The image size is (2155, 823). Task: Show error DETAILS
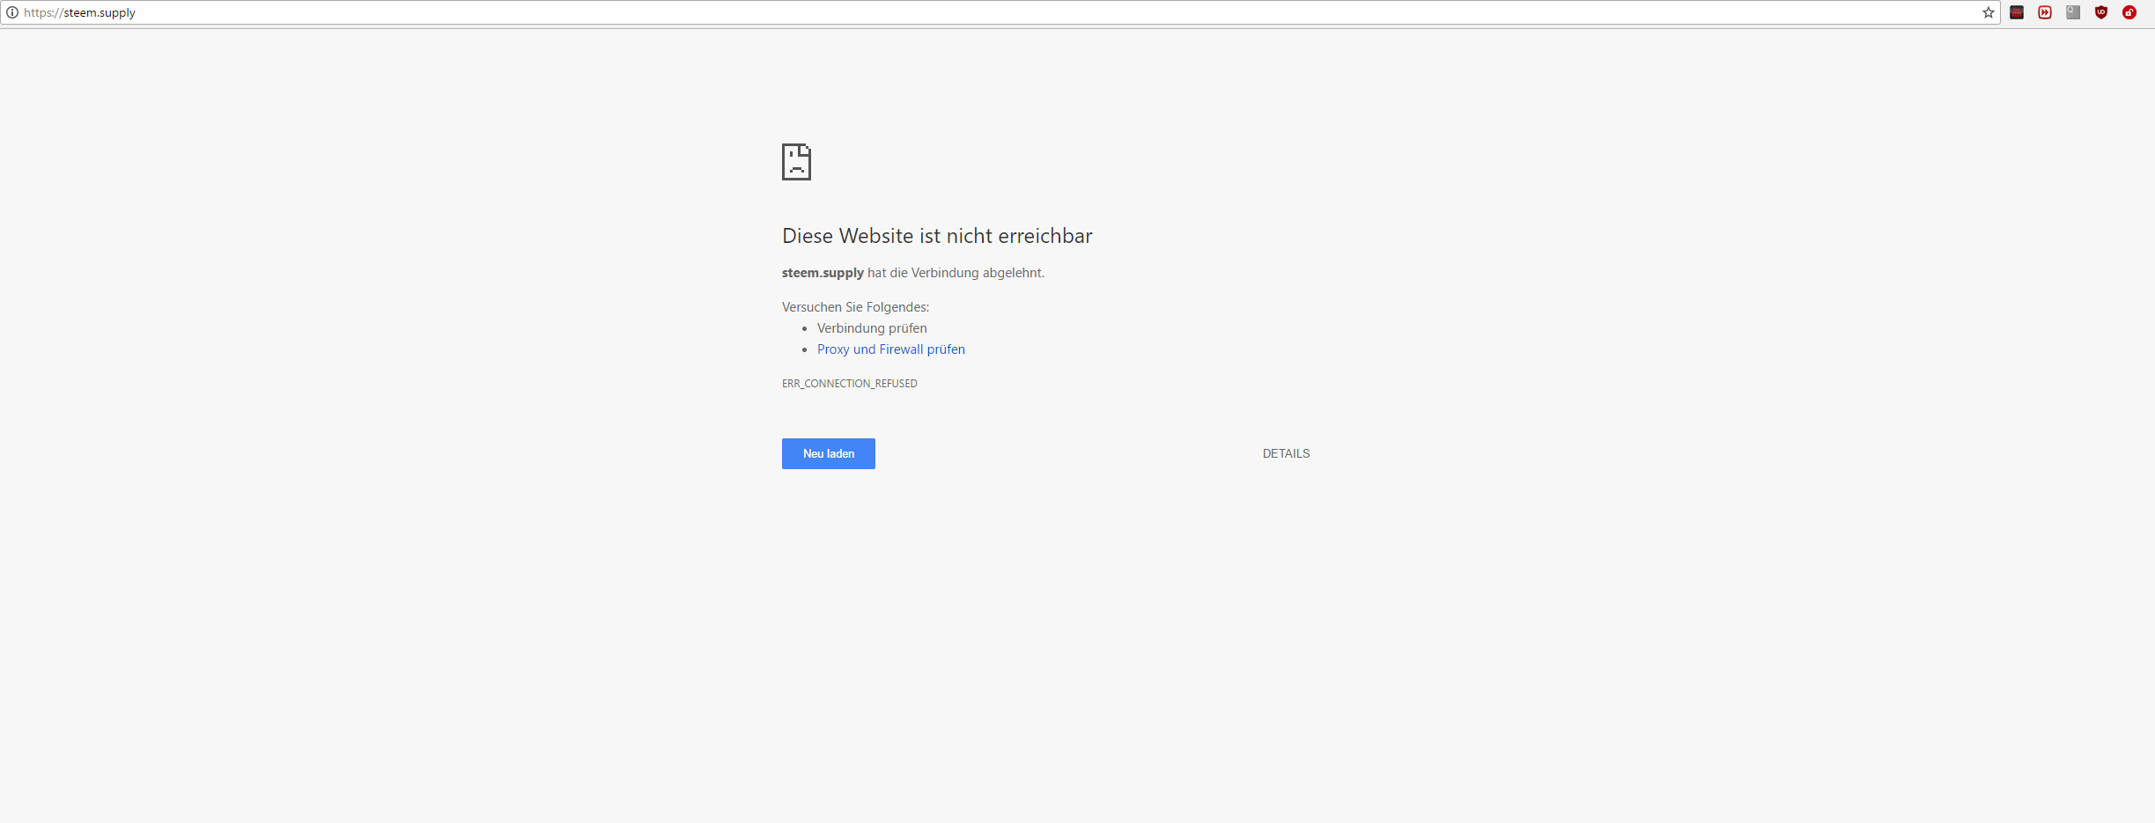(x=1286, y=453)
